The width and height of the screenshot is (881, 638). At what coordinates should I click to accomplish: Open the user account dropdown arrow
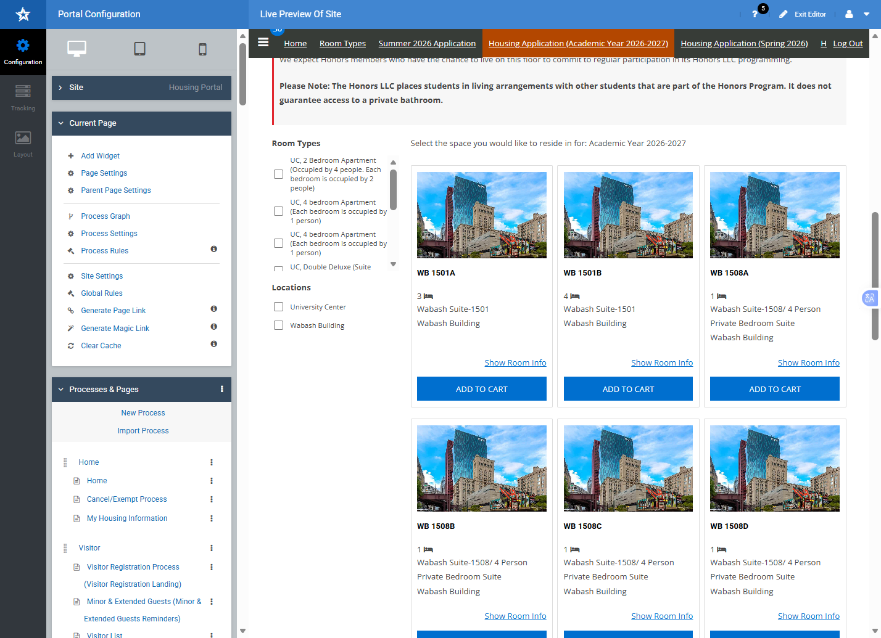coord(866,14)
